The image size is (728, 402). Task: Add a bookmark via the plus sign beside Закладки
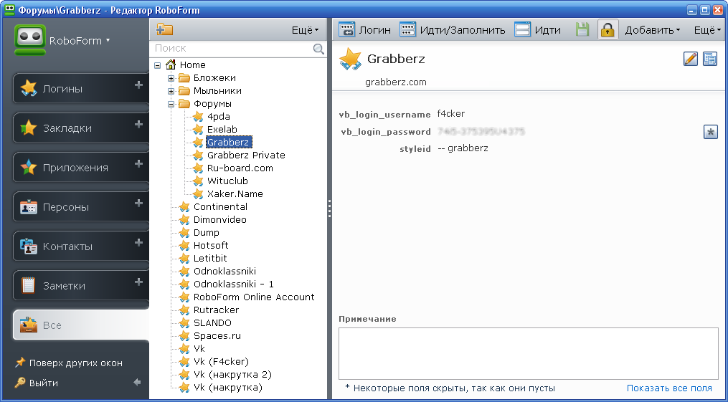click(x=138, y=124)
